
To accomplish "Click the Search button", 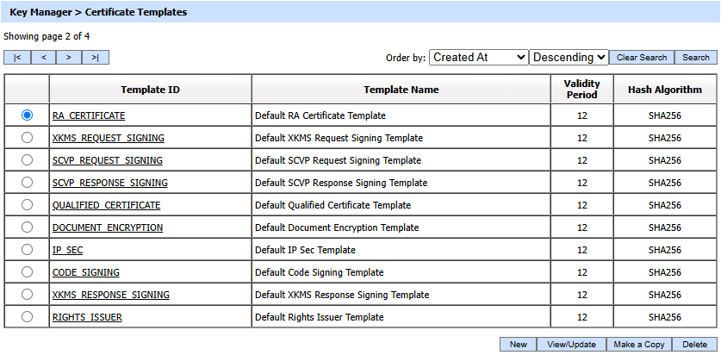I will click(x=695, y=58).
